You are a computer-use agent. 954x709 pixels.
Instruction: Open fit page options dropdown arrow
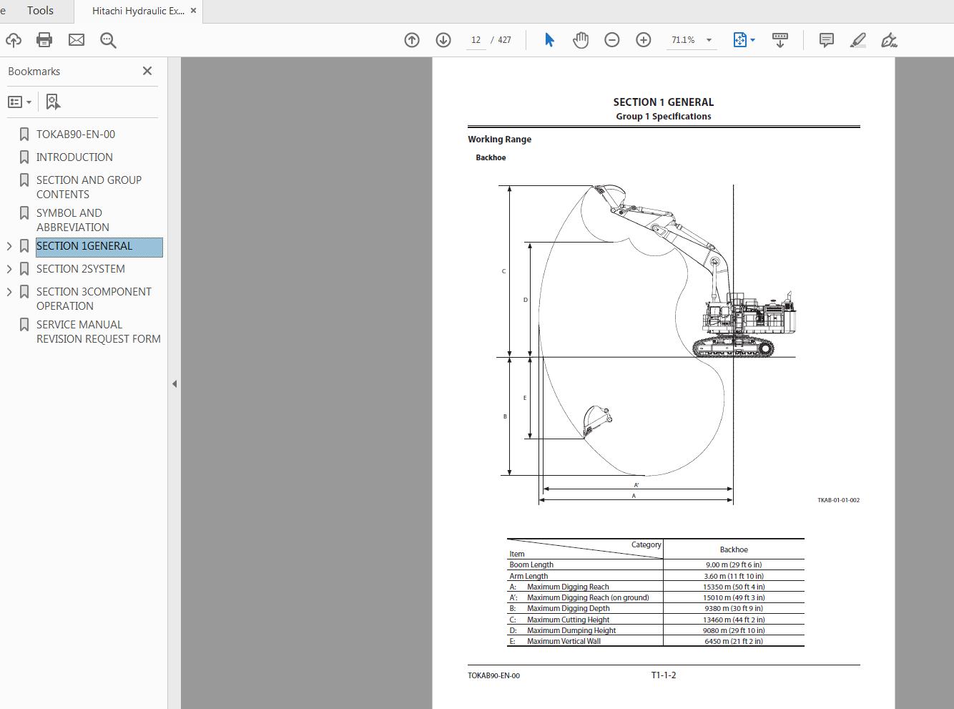752,40
